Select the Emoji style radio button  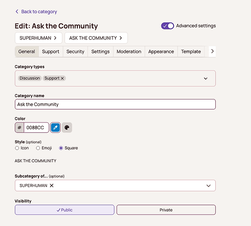click(x=38, y=148)
